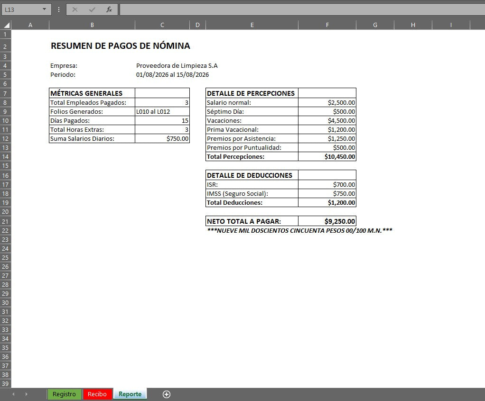Click inside the formula bar input

[302, 9]
